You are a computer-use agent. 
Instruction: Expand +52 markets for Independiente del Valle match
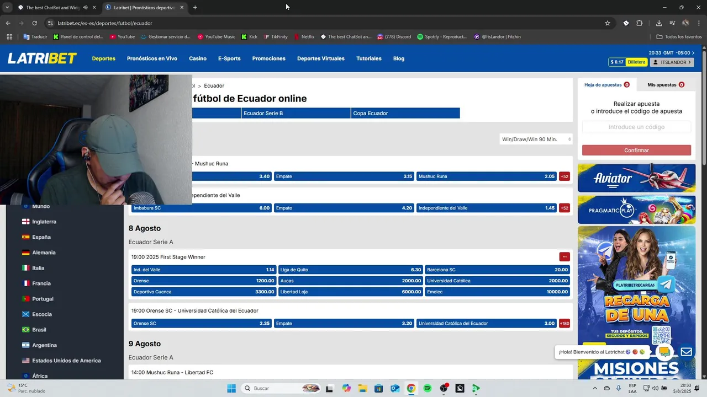coord(564,208)
